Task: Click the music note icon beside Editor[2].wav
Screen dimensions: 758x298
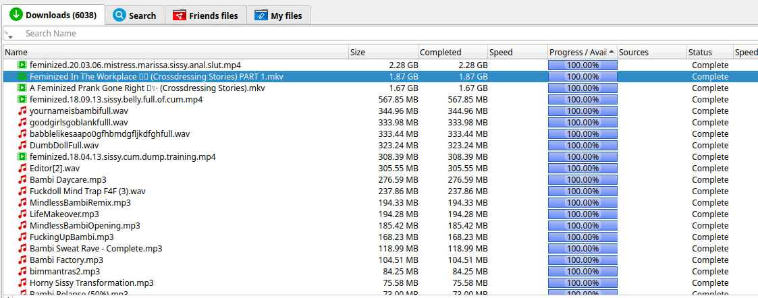Action: pos(22,169)
